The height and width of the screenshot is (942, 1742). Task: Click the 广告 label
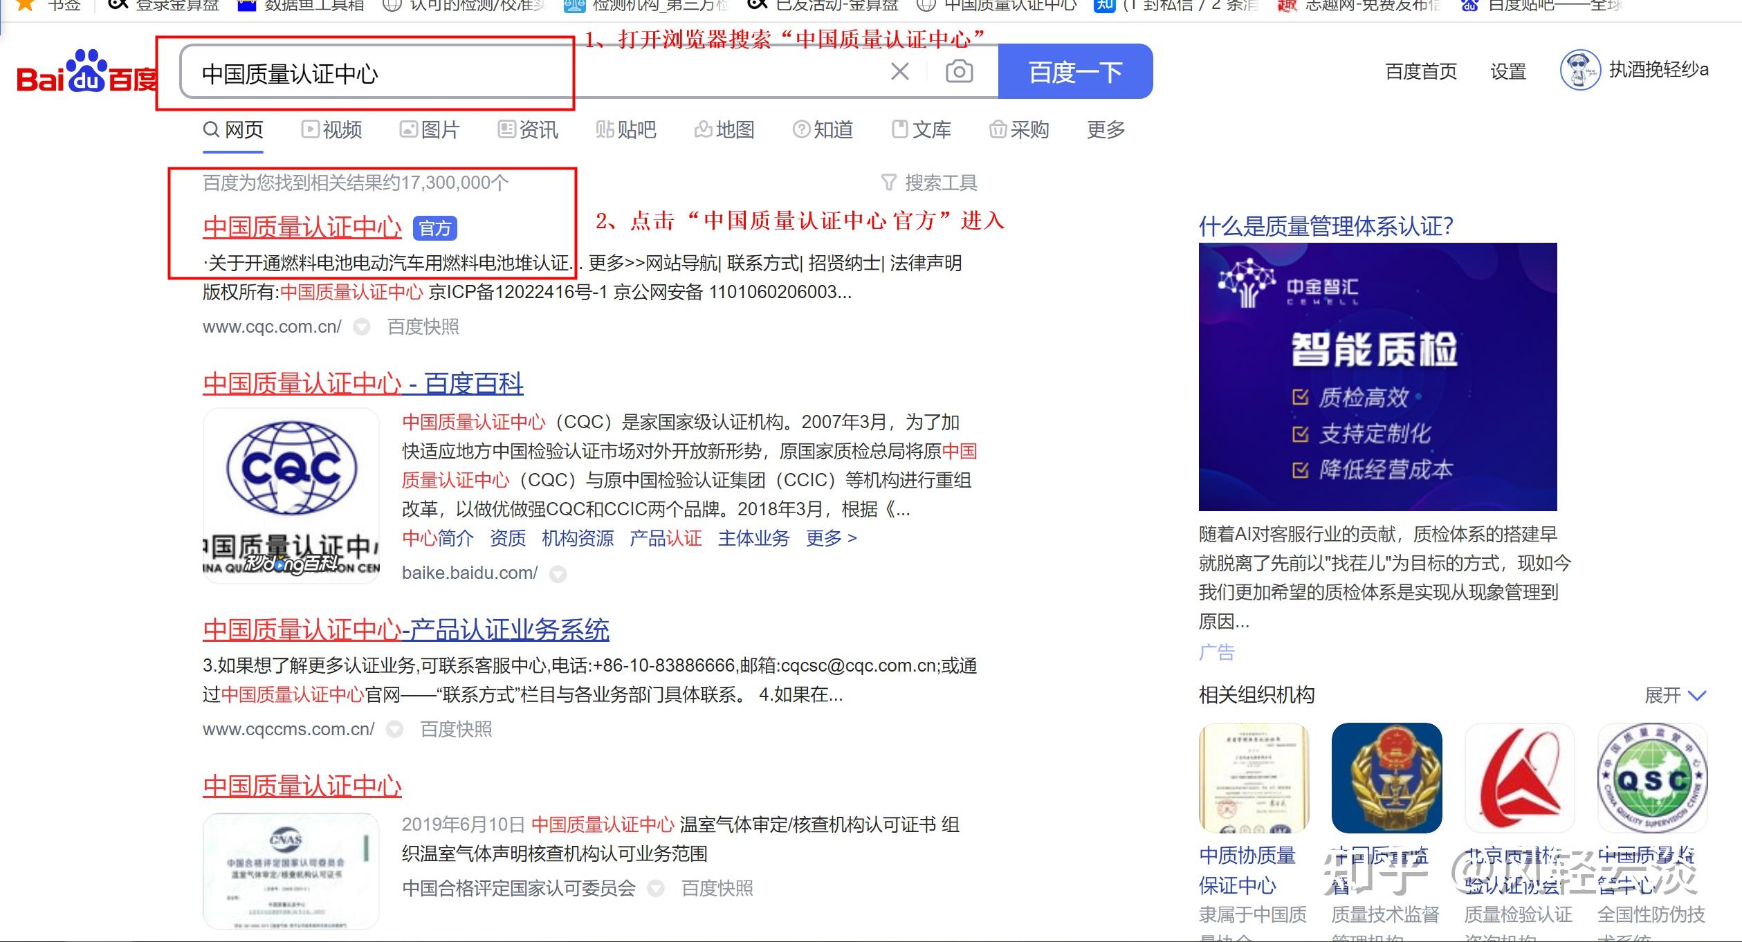(1216, 652)
